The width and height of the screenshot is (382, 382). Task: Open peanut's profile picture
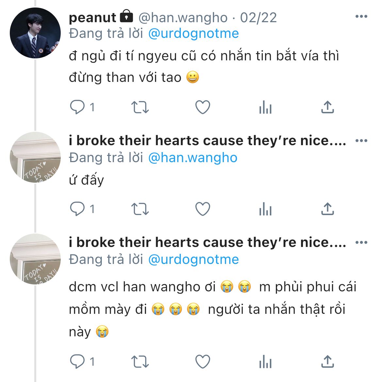coord(35,33)
